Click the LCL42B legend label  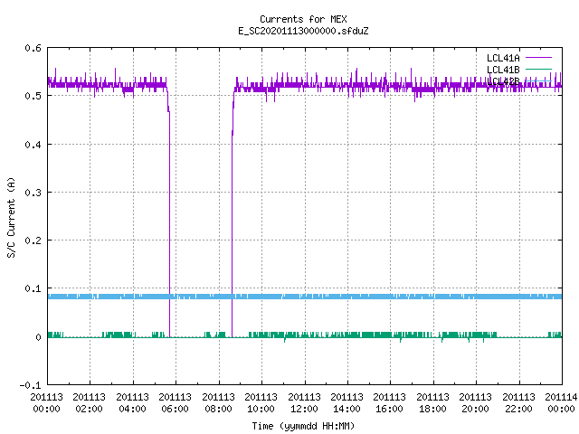tap(503, 81)
